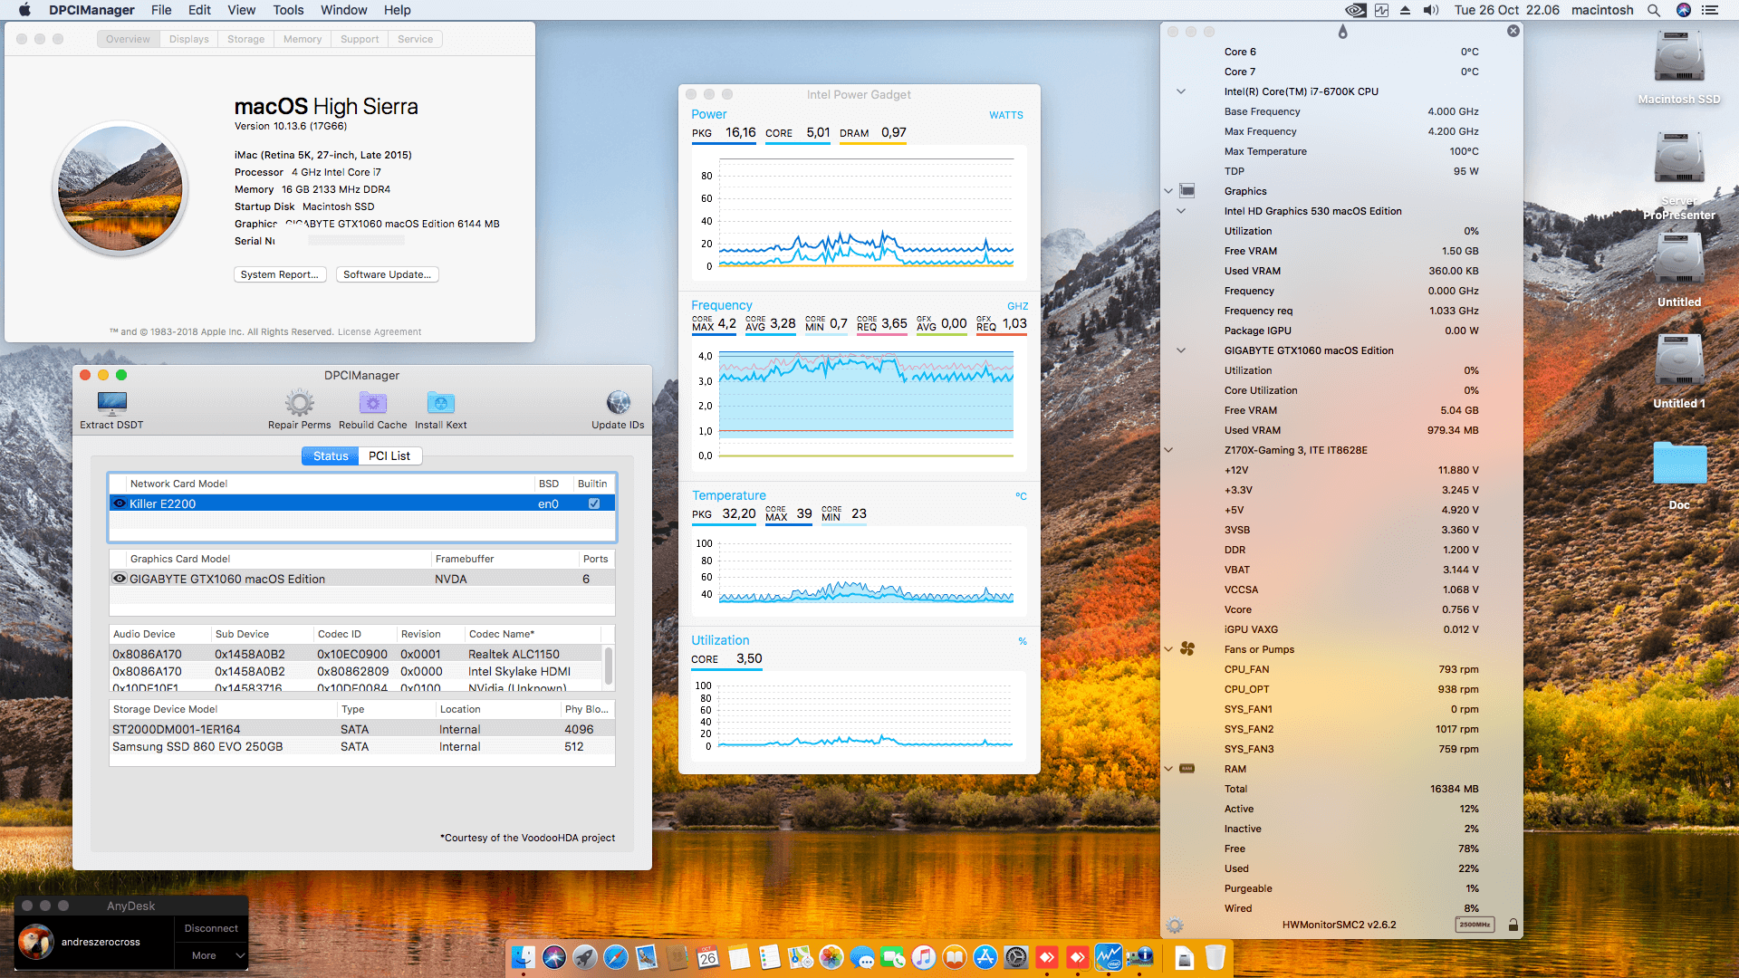Image resolution: width=1739 pixels, height=978 pixels.
Task: Click the Install Kext toolbar icon
Action: [x=441, y=403]
